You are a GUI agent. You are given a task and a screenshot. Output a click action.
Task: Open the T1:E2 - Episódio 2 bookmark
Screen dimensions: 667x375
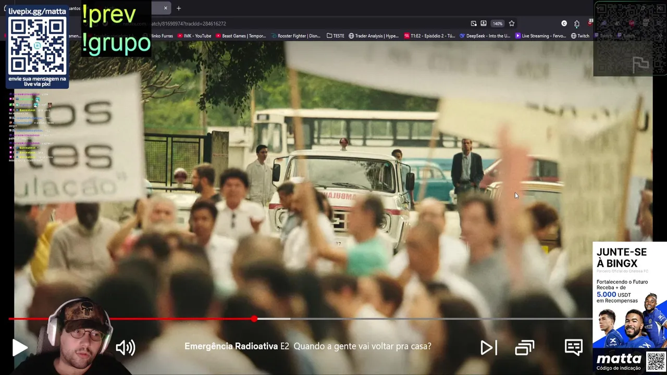coord(429,36)
